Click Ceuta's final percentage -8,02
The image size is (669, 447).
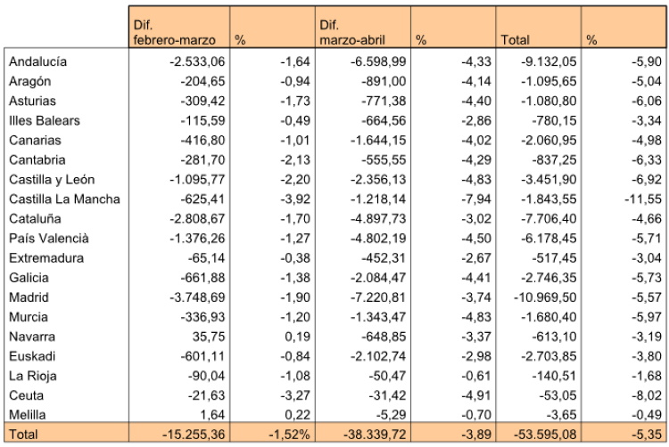pyautogui.click(x=647, y=395)
